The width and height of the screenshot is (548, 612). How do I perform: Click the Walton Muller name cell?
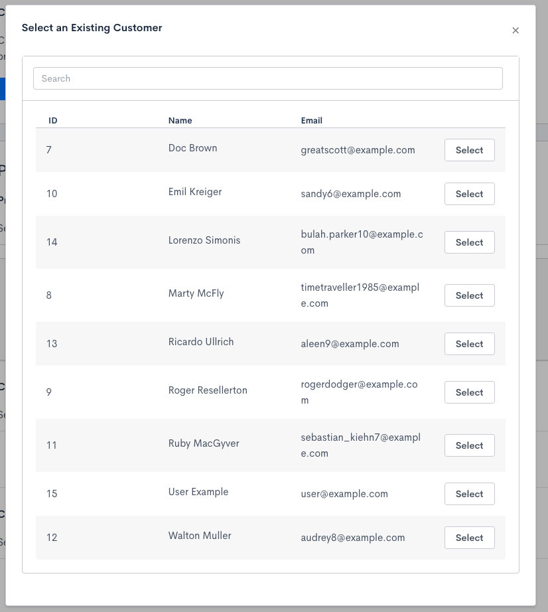(x=200, y=536)
